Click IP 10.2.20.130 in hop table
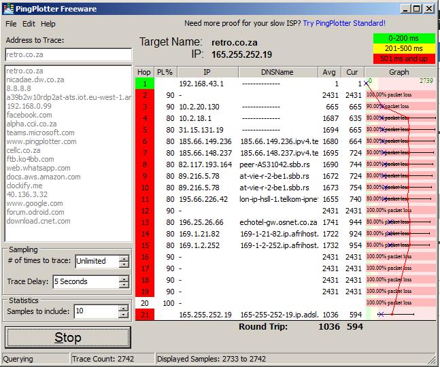 point(199,107)
